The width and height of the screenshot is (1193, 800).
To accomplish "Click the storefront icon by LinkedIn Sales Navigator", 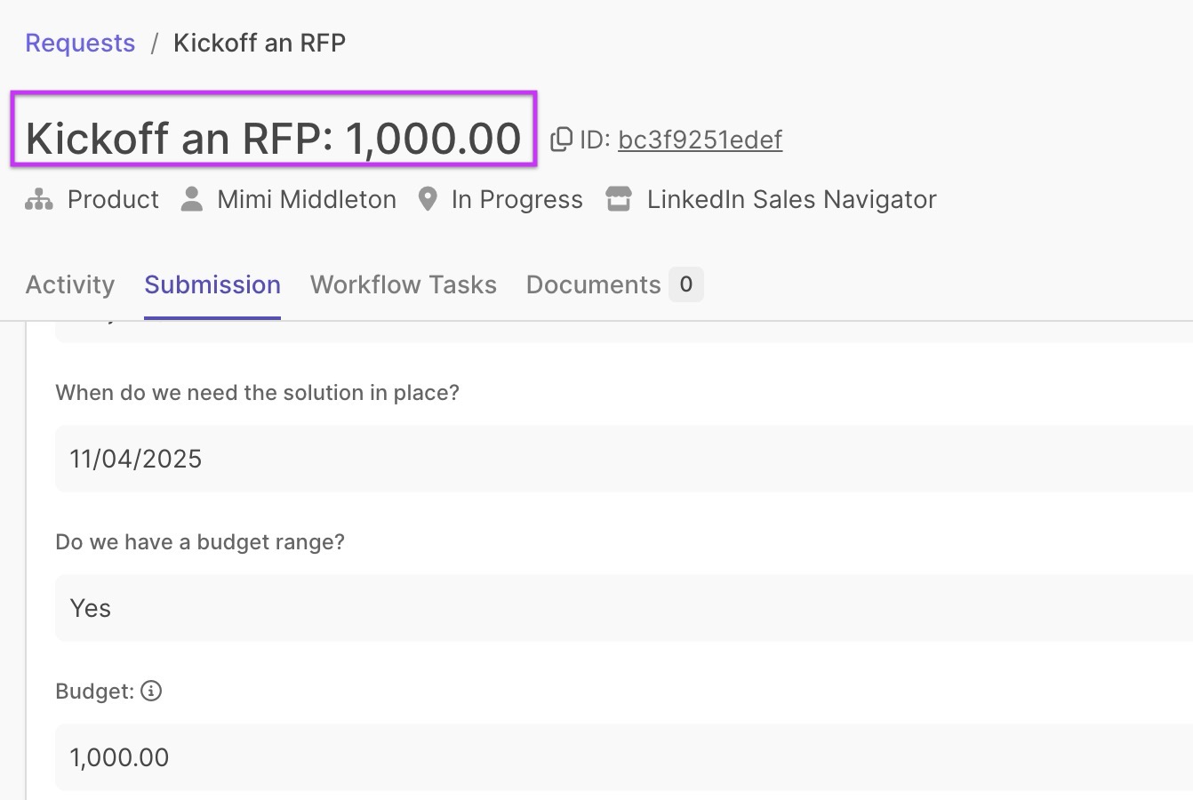I will point(619,199).
